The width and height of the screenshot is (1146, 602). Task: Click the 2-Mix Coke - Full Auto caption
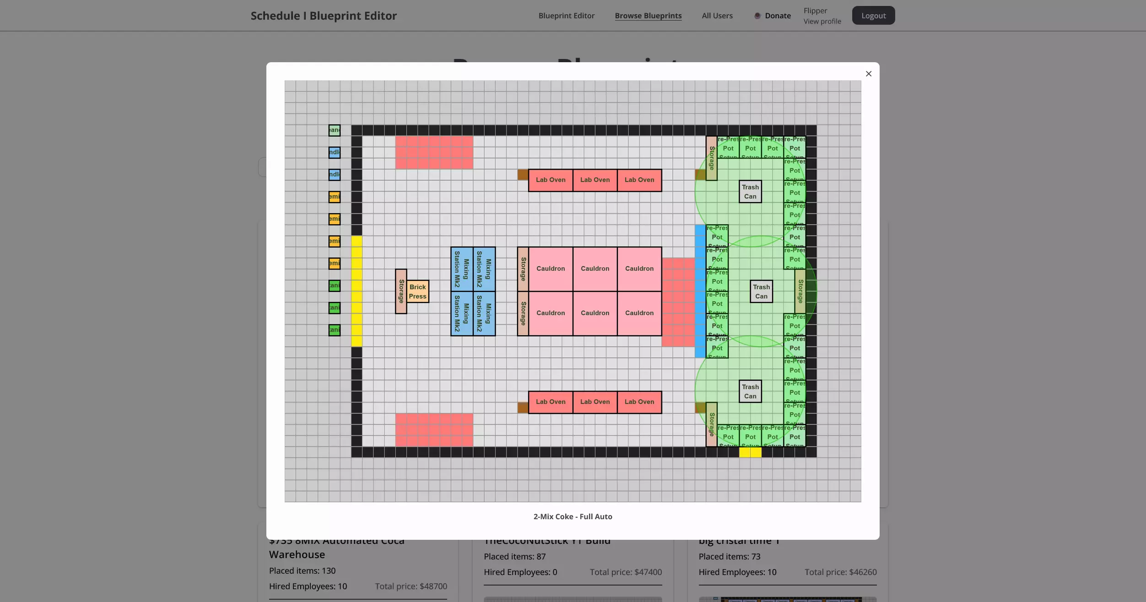click(572, 516)
